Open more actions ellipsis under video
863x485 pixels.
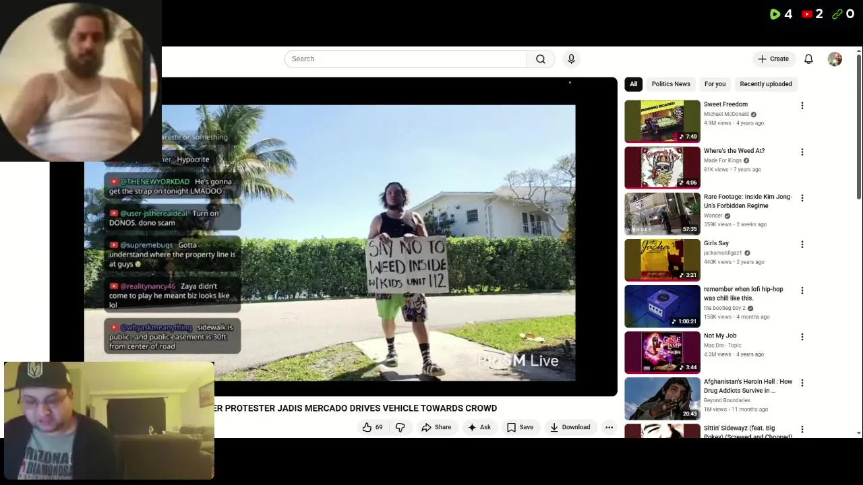tap(609, 427)
